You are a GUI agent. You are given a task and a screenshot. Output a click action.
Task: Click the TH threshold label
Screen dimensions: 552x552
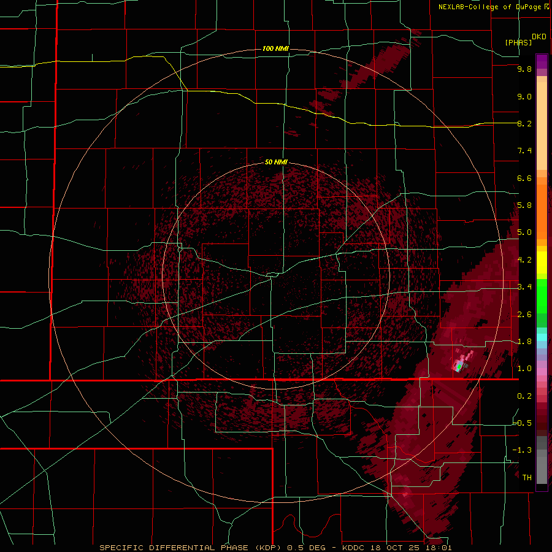(527, 478)
